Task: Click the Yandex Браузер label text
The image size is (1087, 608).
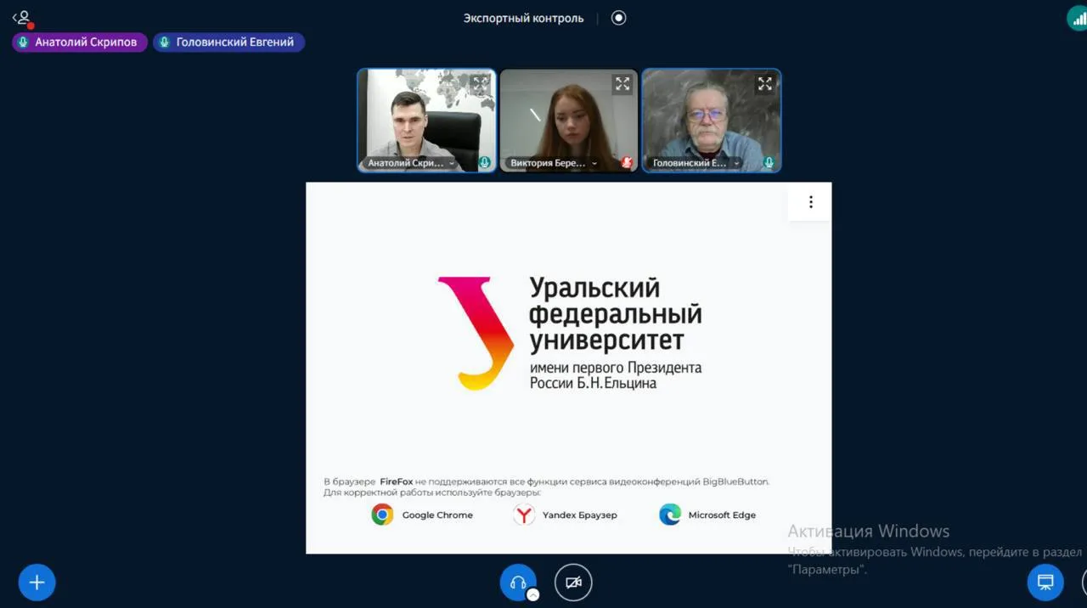Action: click(580, 515)
